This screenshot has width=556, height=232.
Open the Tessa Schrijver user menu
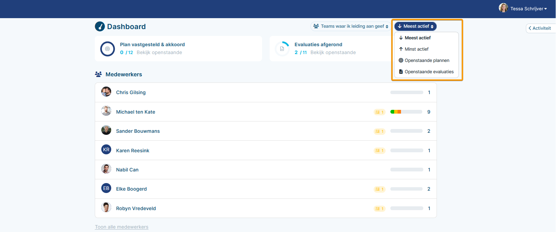[x=523, y=8]
